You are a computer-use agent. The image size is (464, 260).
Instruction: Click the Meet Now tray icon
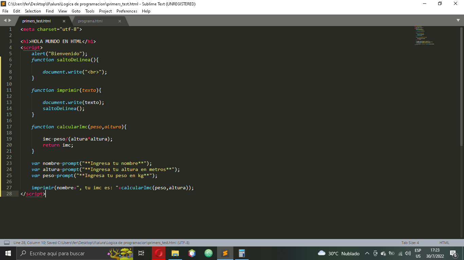(375, 253)
